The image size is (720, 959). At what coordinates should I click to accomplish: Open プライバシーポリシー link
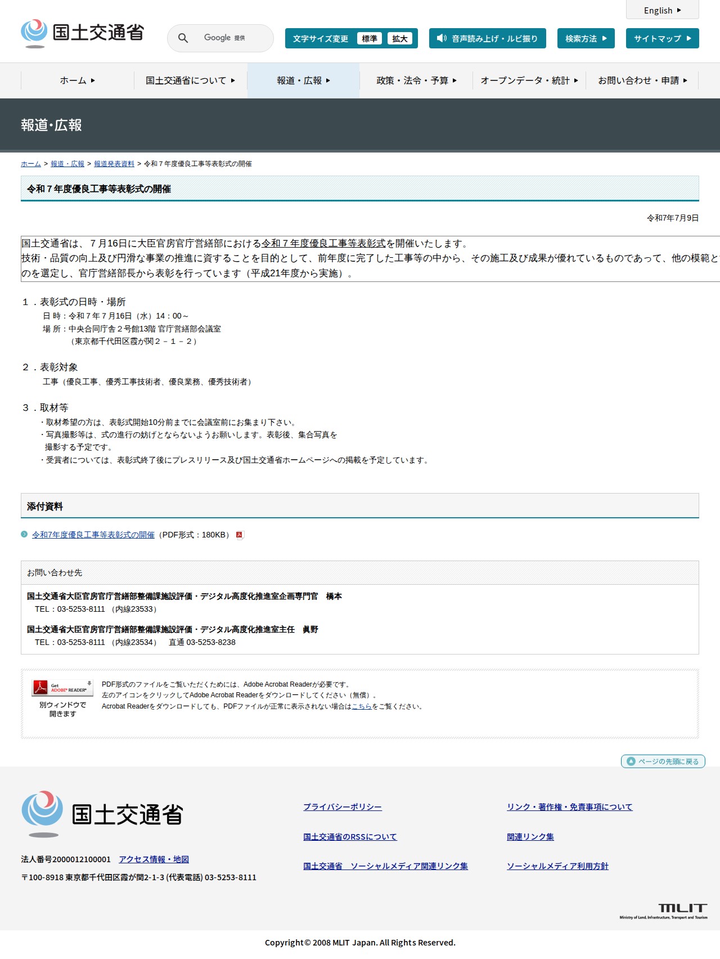pos(343,807)
